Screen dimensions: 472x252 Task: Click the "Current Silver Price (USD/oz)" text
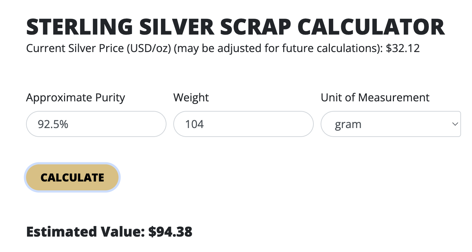[x=99, y=48]
